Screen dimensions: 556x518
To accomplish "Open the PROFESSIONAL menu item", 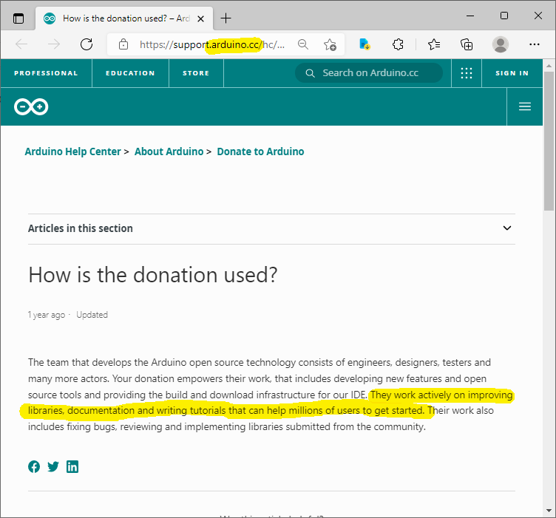I will 46,73.
